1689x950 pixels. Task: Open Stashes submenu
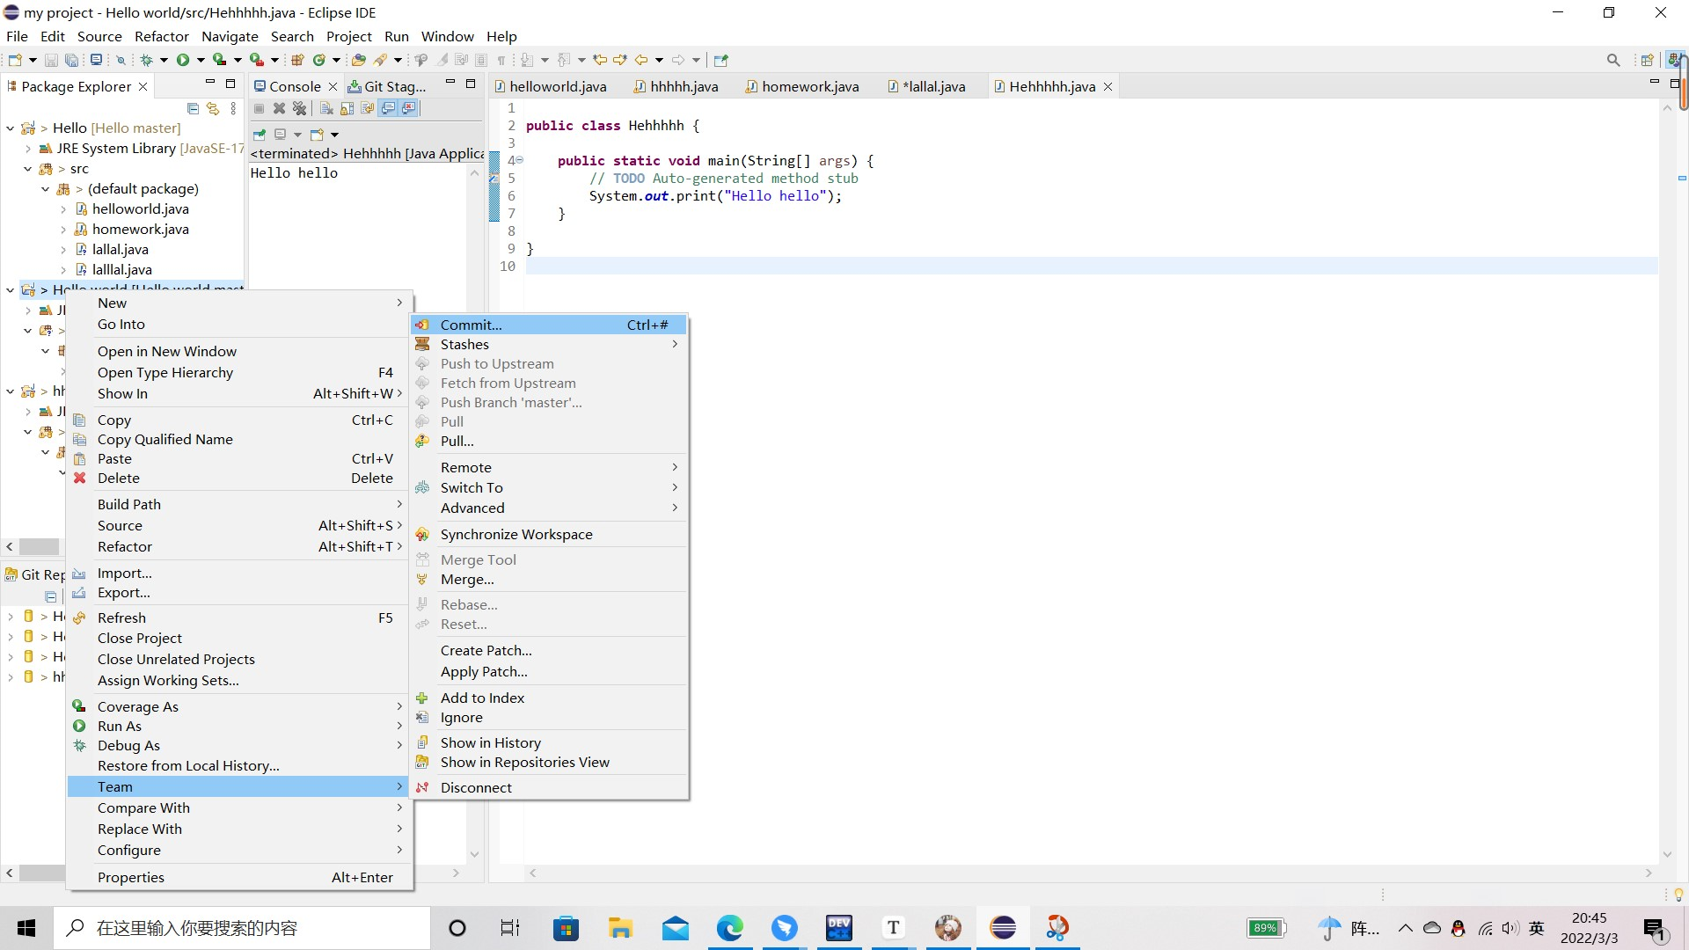pyautogui.click(x=549, y=344)
